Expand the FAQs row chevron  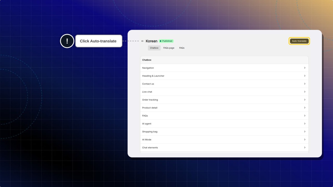click(305, 116)
